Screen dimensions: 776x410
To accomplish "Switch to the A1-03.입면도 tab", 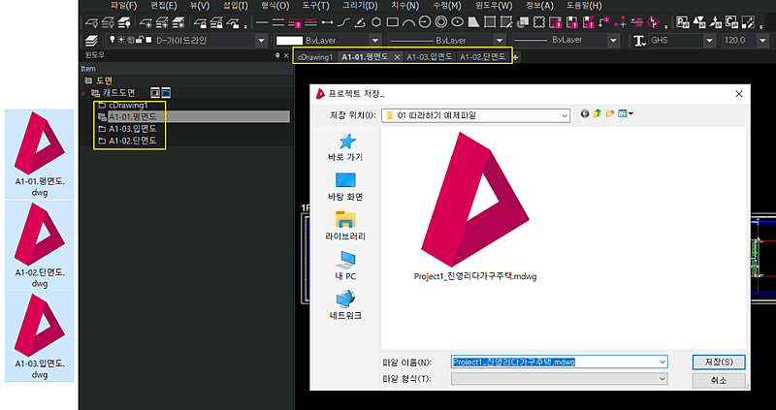I will coord(429,57).
